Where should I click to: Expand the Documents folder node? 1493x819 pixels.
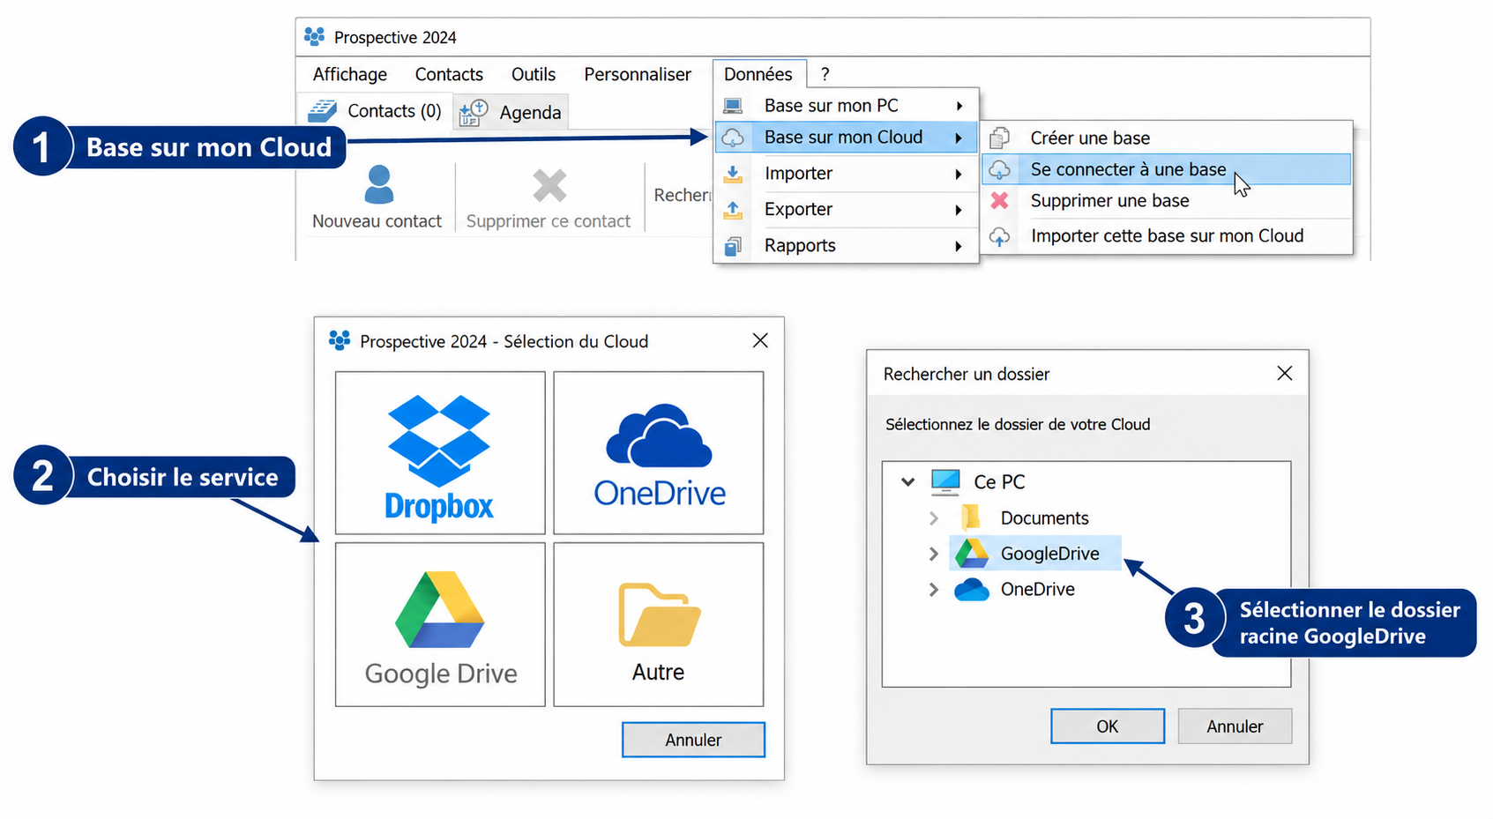tap(934, 518)
